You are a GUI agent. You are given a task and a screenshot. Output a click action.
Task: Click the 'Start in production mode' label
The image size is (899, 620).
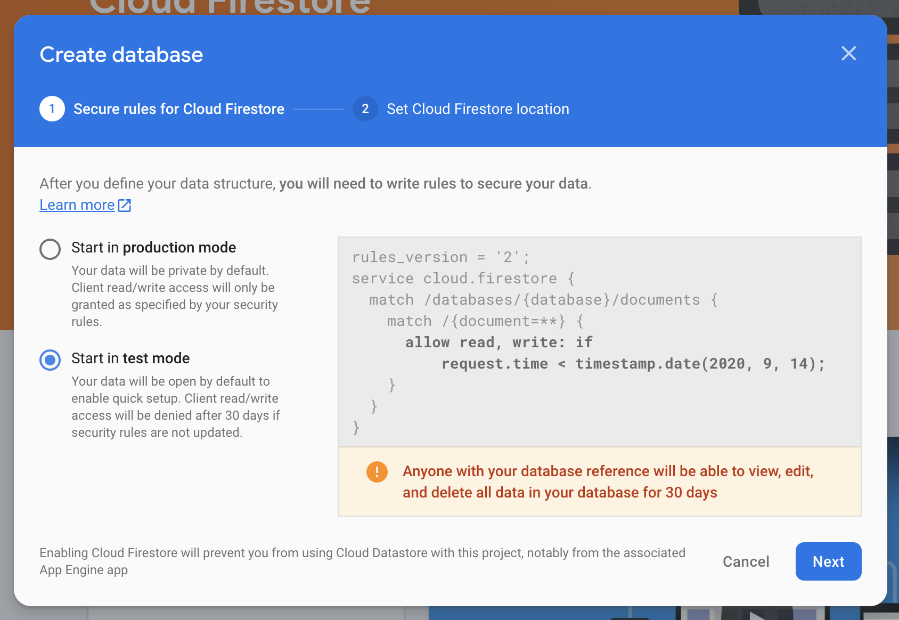point(153,248)
